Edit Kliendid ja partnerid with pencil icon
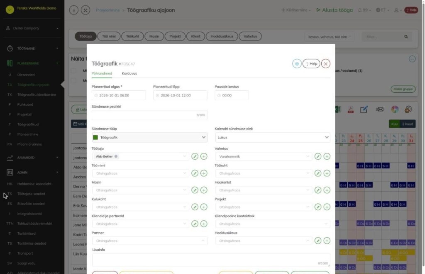The width and height of the screenshot is (425, 274). click(195, 224)
